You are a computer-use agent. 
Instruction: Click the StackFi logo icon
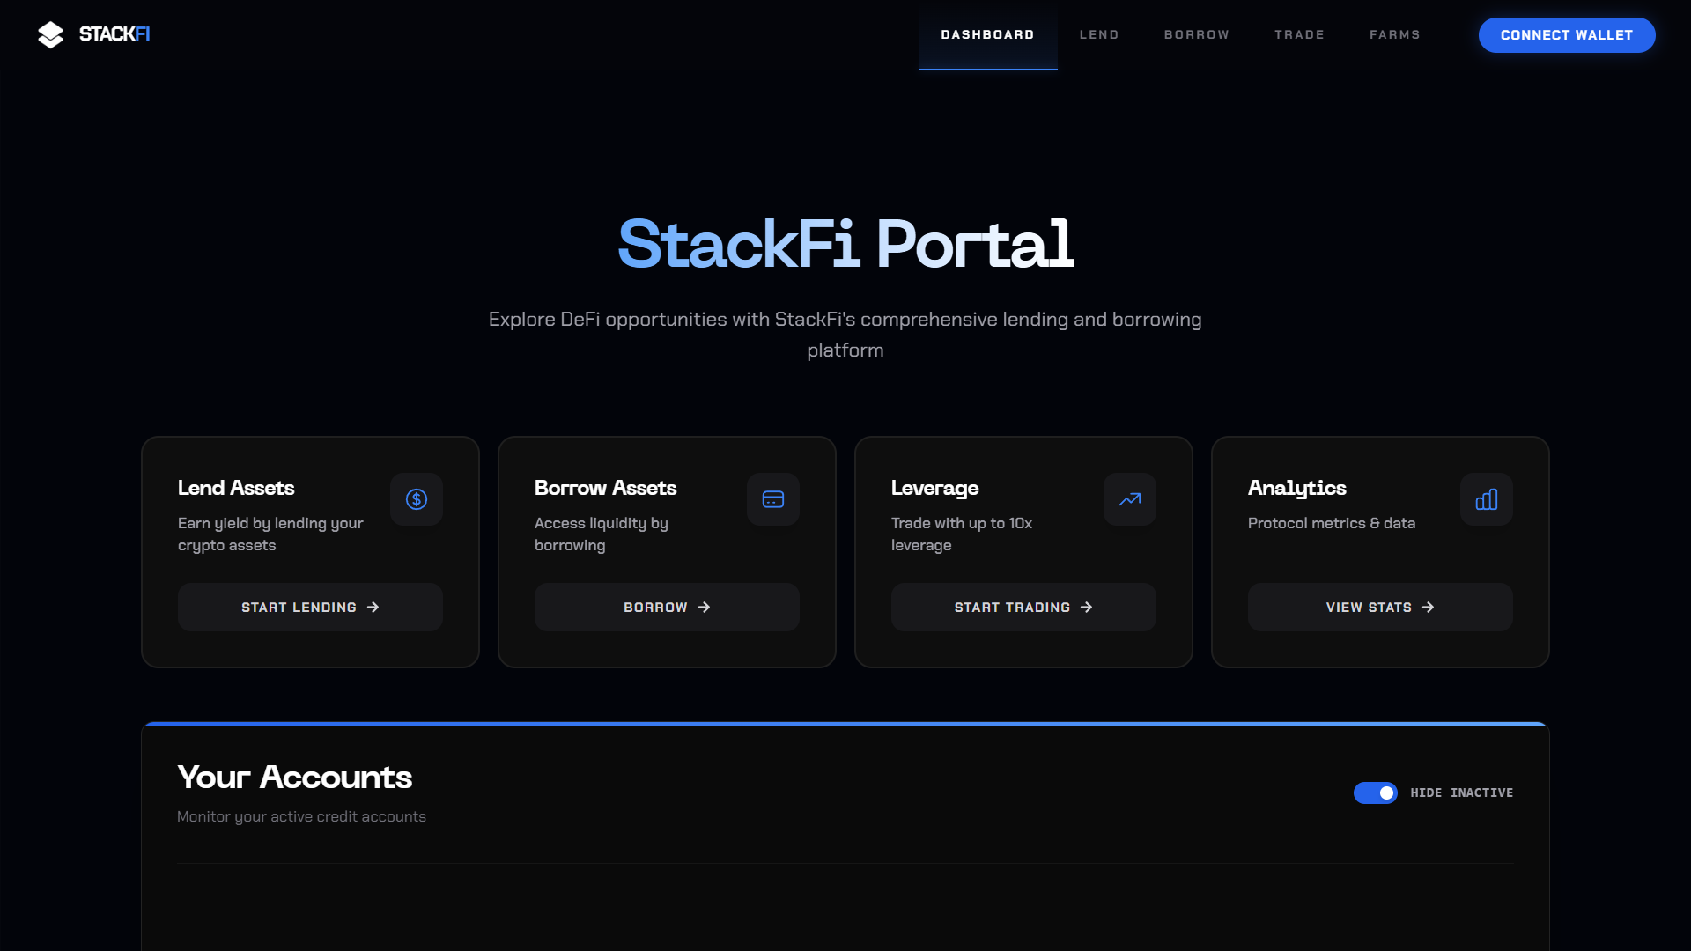(x=51, y=35)
